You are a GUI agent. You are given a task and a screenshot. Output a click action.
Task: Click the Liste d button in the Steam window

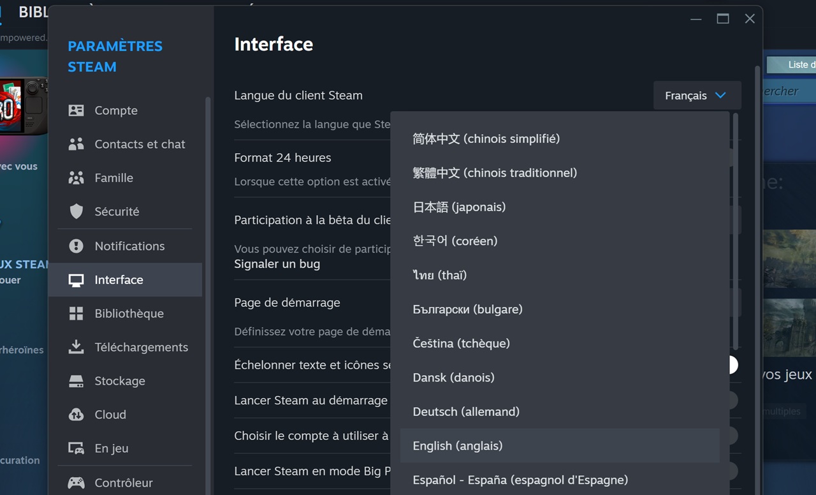[x=791, y=65]
